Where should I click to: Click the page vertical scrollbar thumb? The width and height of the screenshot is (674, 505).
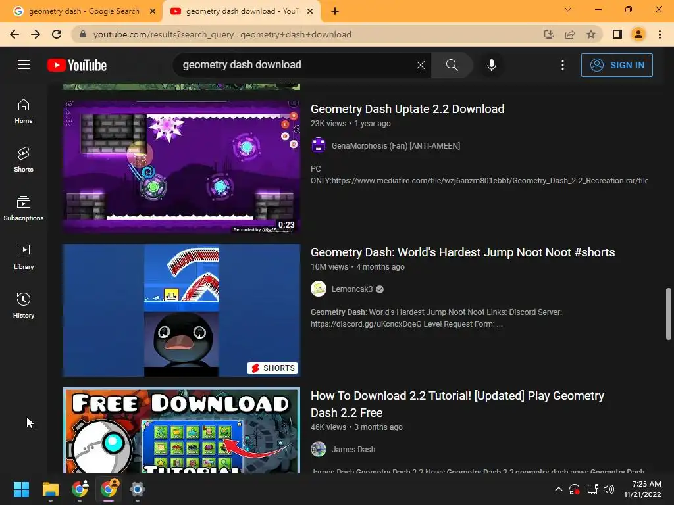coord(669,314)
